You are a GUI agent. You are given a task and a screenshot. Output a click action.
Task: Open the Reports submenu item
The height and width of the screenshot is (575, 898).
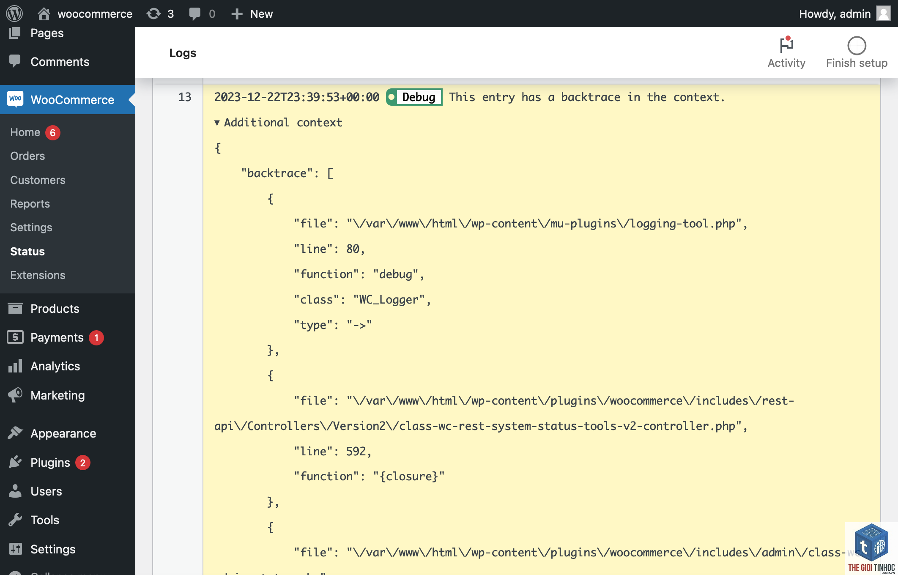tap(30, 204)
